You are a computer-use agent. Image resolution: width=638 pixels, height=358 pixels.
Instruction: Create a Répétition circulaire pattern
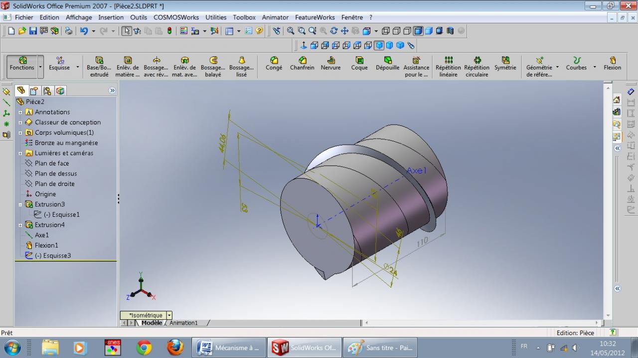(x=477, y=67)
